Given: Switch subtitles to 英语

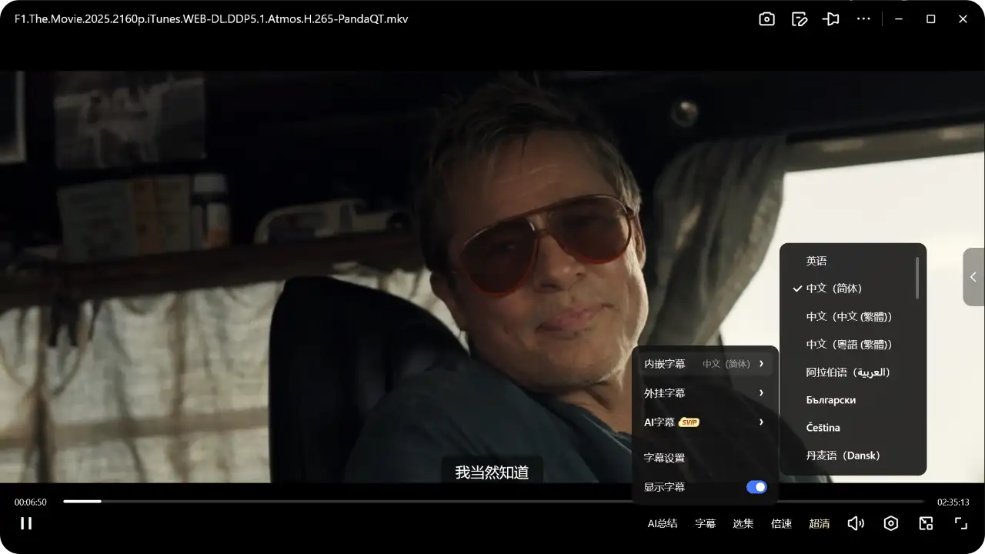Looking at the screenshot, I should click(x=816, y=261).
